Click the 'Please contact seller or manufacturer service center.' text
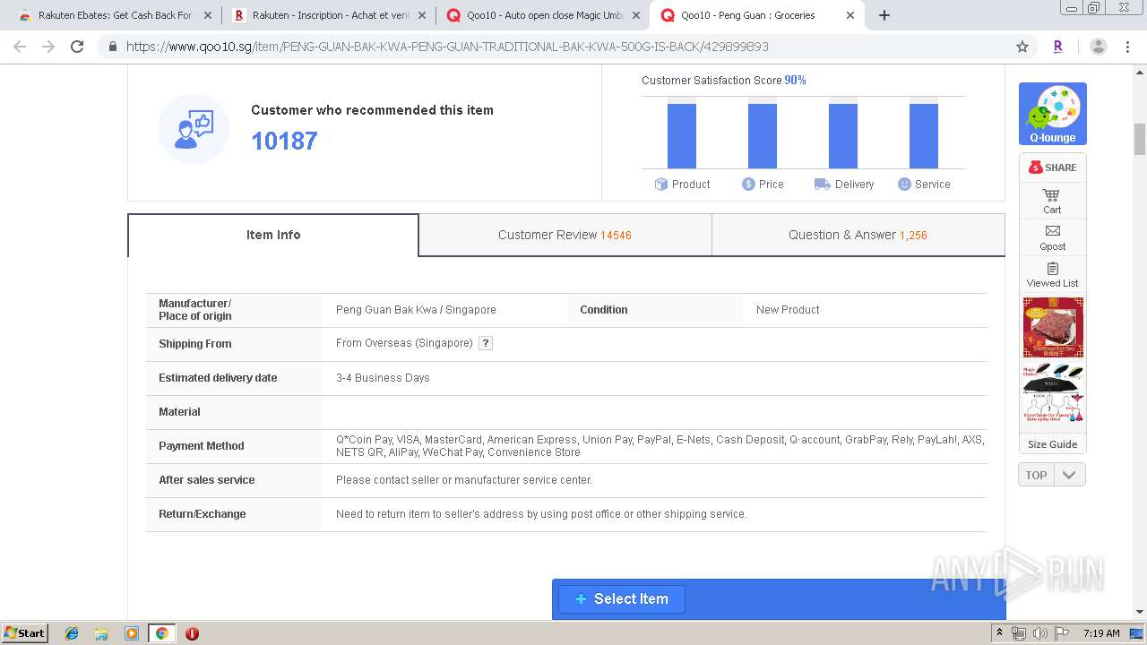The image size is (1147, 645). click(464, 480)
